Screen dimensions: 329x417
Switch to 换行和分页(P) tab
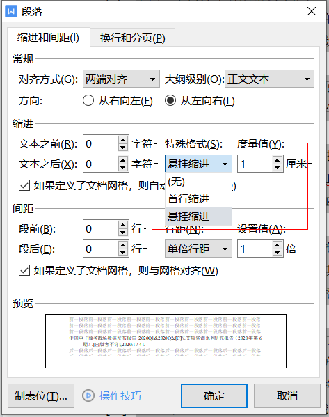[132, 38]
